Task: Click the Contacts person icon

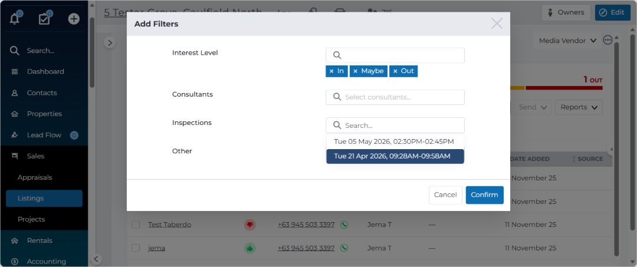Action: (15, 93)
